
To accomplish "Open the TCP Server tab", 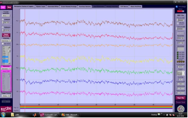I will click(124, 6).
